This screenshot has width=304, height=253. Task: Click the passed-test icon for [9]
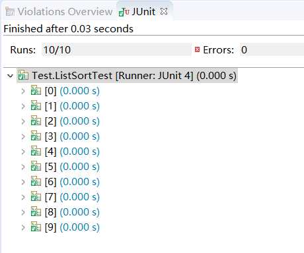coord(36,227)
